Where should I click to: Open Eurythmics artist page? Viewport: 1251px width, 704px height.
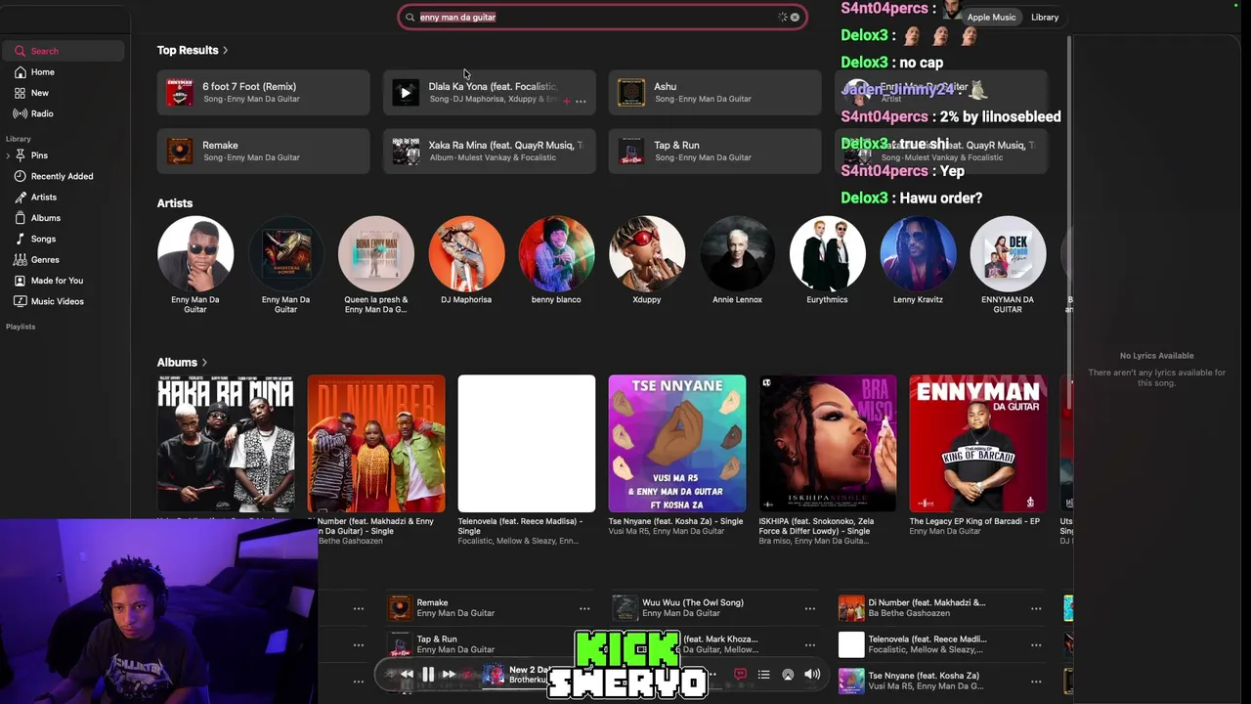click(x=827, y=254)
